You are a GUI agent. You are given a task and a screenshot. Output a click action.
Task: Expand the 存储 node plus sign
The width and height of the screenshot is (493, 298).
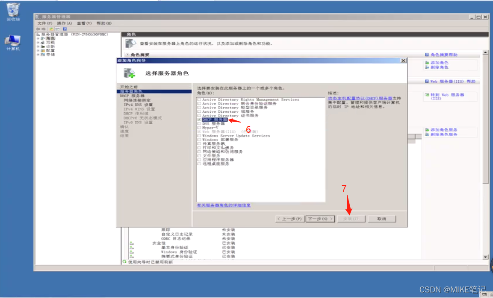pos(38,55)
